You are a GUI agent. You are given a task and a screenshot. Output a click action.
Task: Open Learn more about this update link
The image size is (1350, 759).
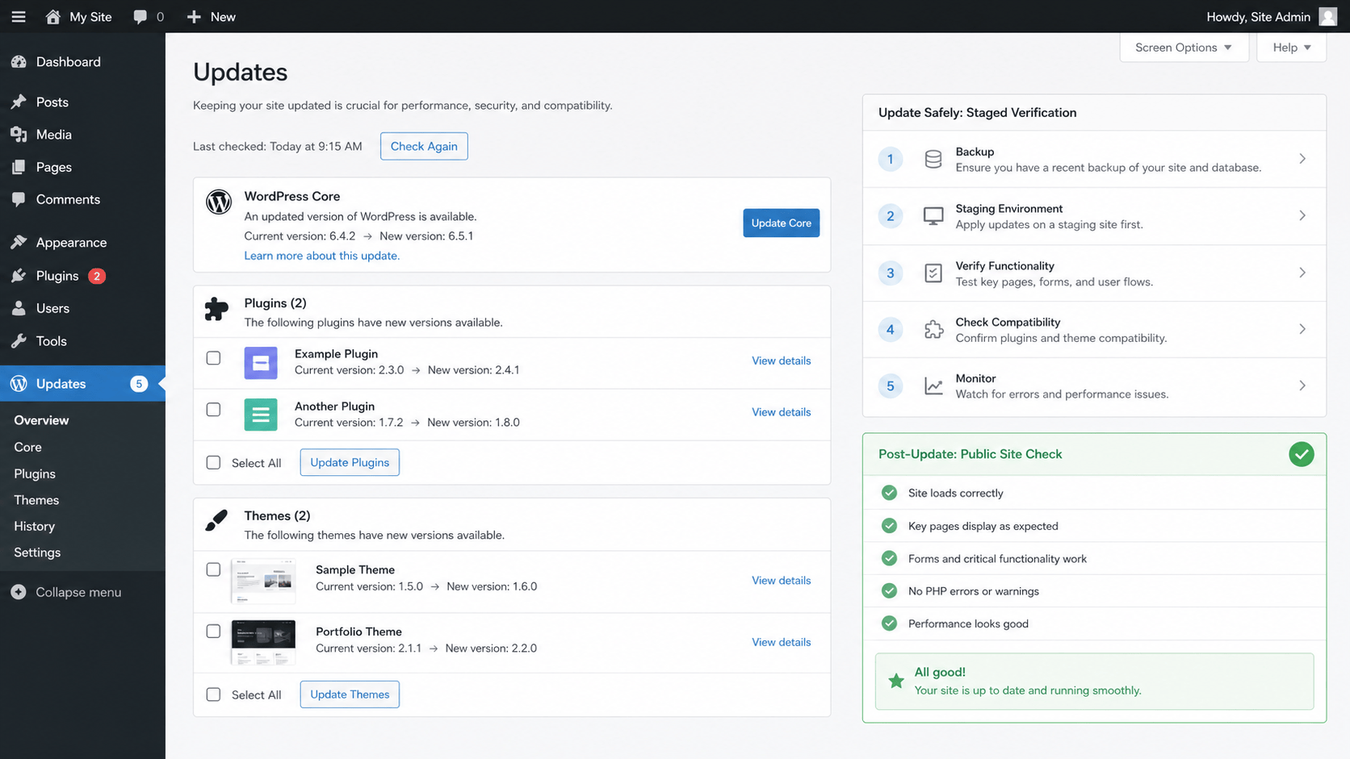click(x=322, y=256)
